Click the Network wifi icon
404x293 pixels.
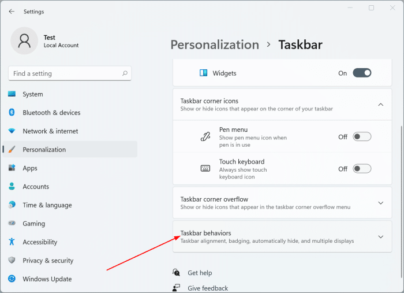pos(12,131)
